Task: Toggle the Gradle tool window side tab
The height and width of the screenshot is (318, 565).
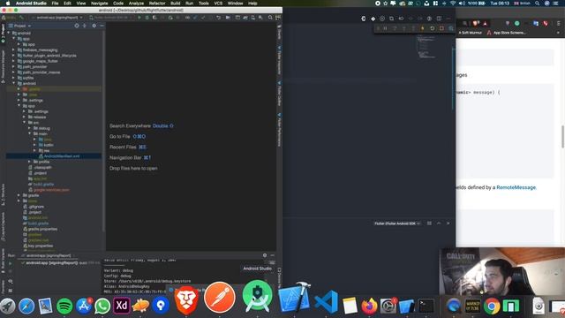Action: click(x=279, y=32)
